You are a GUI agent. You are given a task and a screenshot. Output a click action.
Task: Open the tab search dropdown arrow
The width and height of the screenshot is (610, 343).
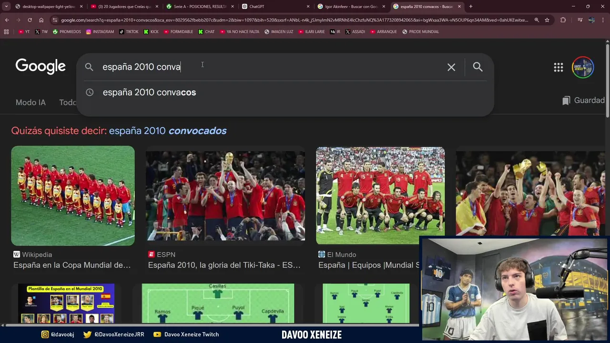6,7
